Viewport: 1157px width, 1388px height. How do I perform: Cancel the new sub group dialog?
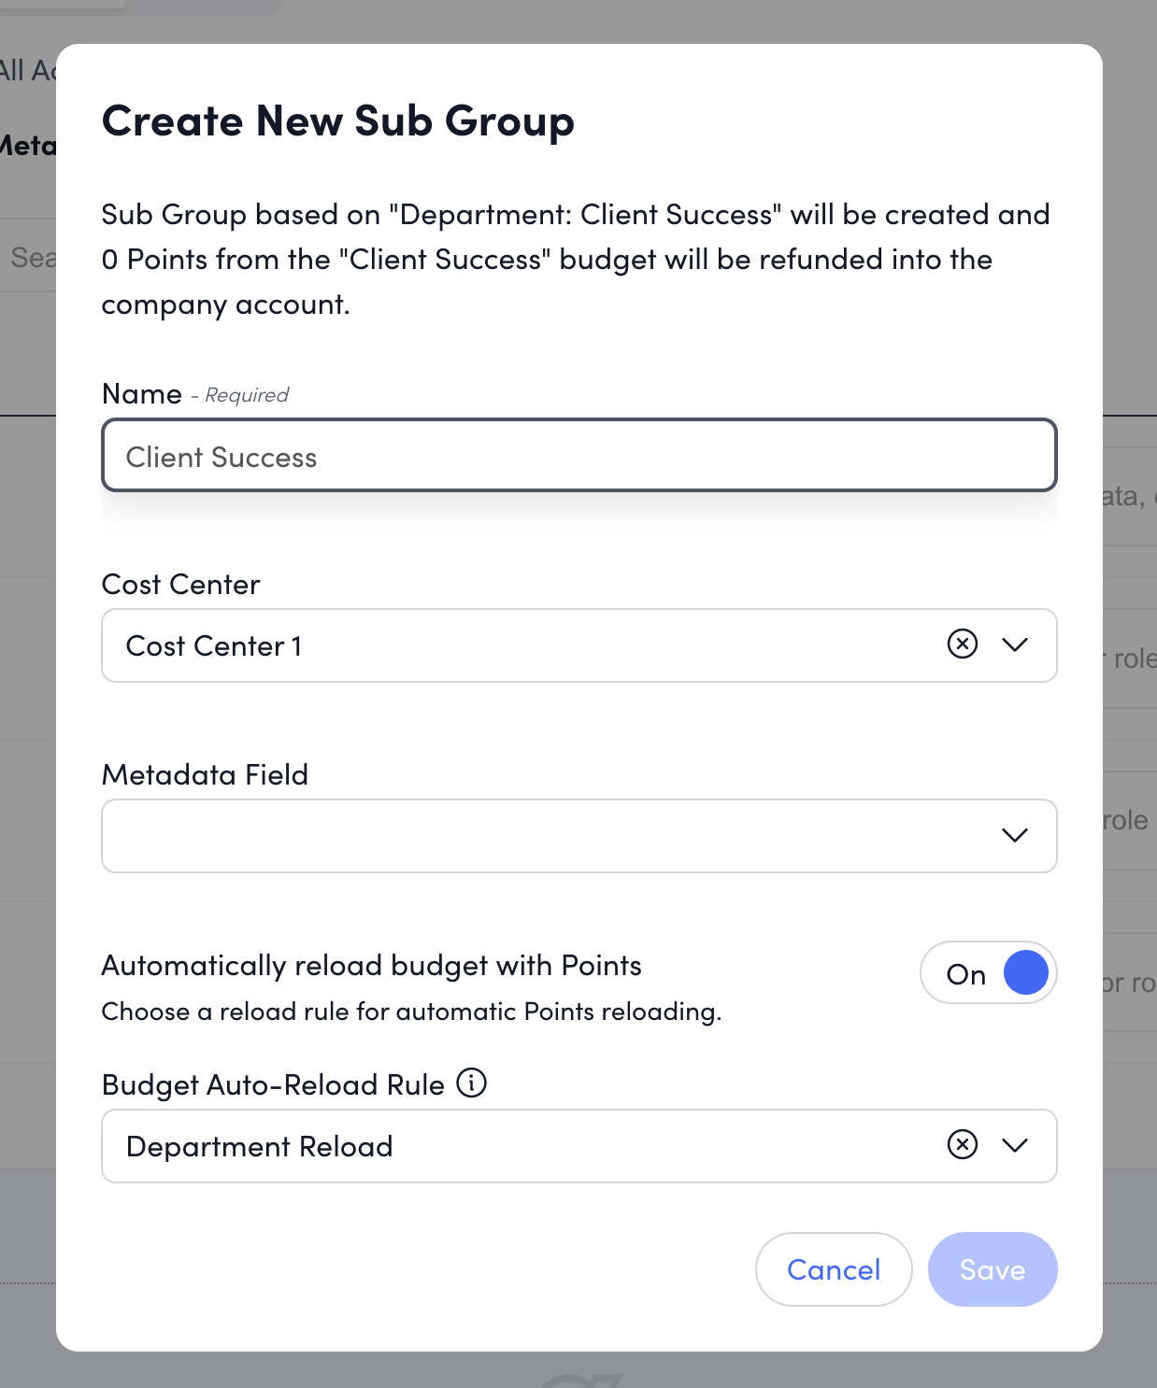pyautogui.click(x=833, y=1269)
